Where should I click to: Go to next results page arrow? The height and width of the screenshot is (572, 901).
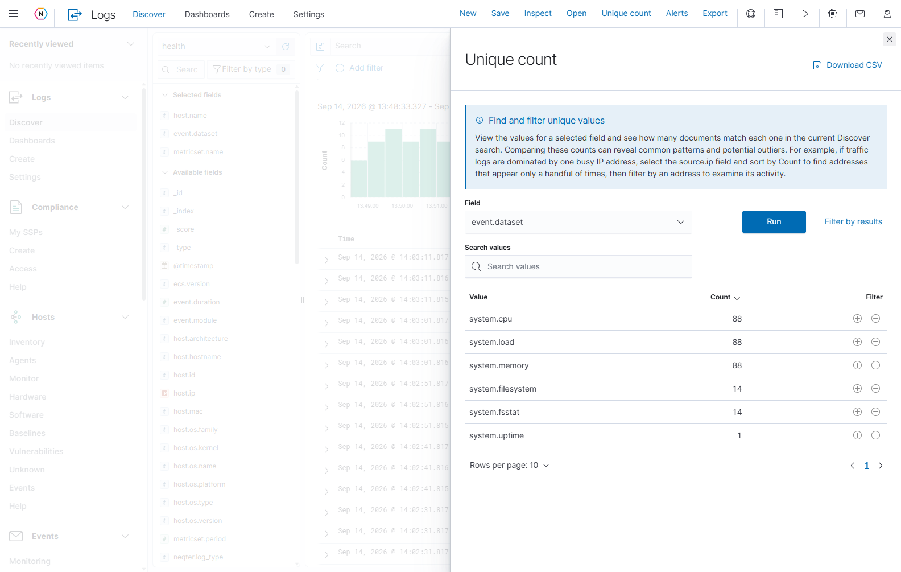coord(881,466)
